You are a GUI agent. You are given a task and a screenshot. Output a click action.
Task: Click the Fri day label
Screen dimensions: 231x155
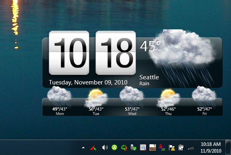point(204,113)
